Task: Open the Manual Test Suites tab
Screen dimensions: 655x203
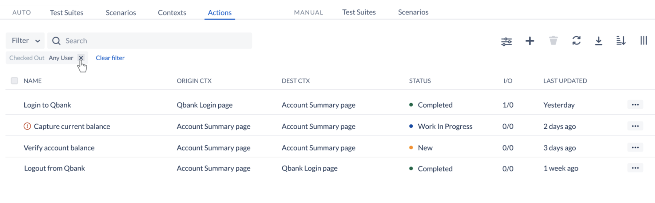Action: click(x=359, y=12)
